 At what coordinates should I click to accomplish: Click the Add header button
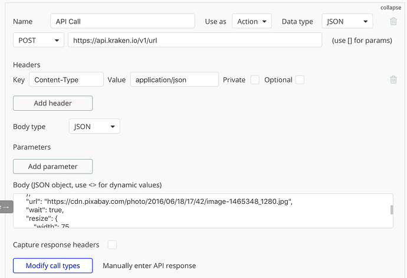click(52, 103)
